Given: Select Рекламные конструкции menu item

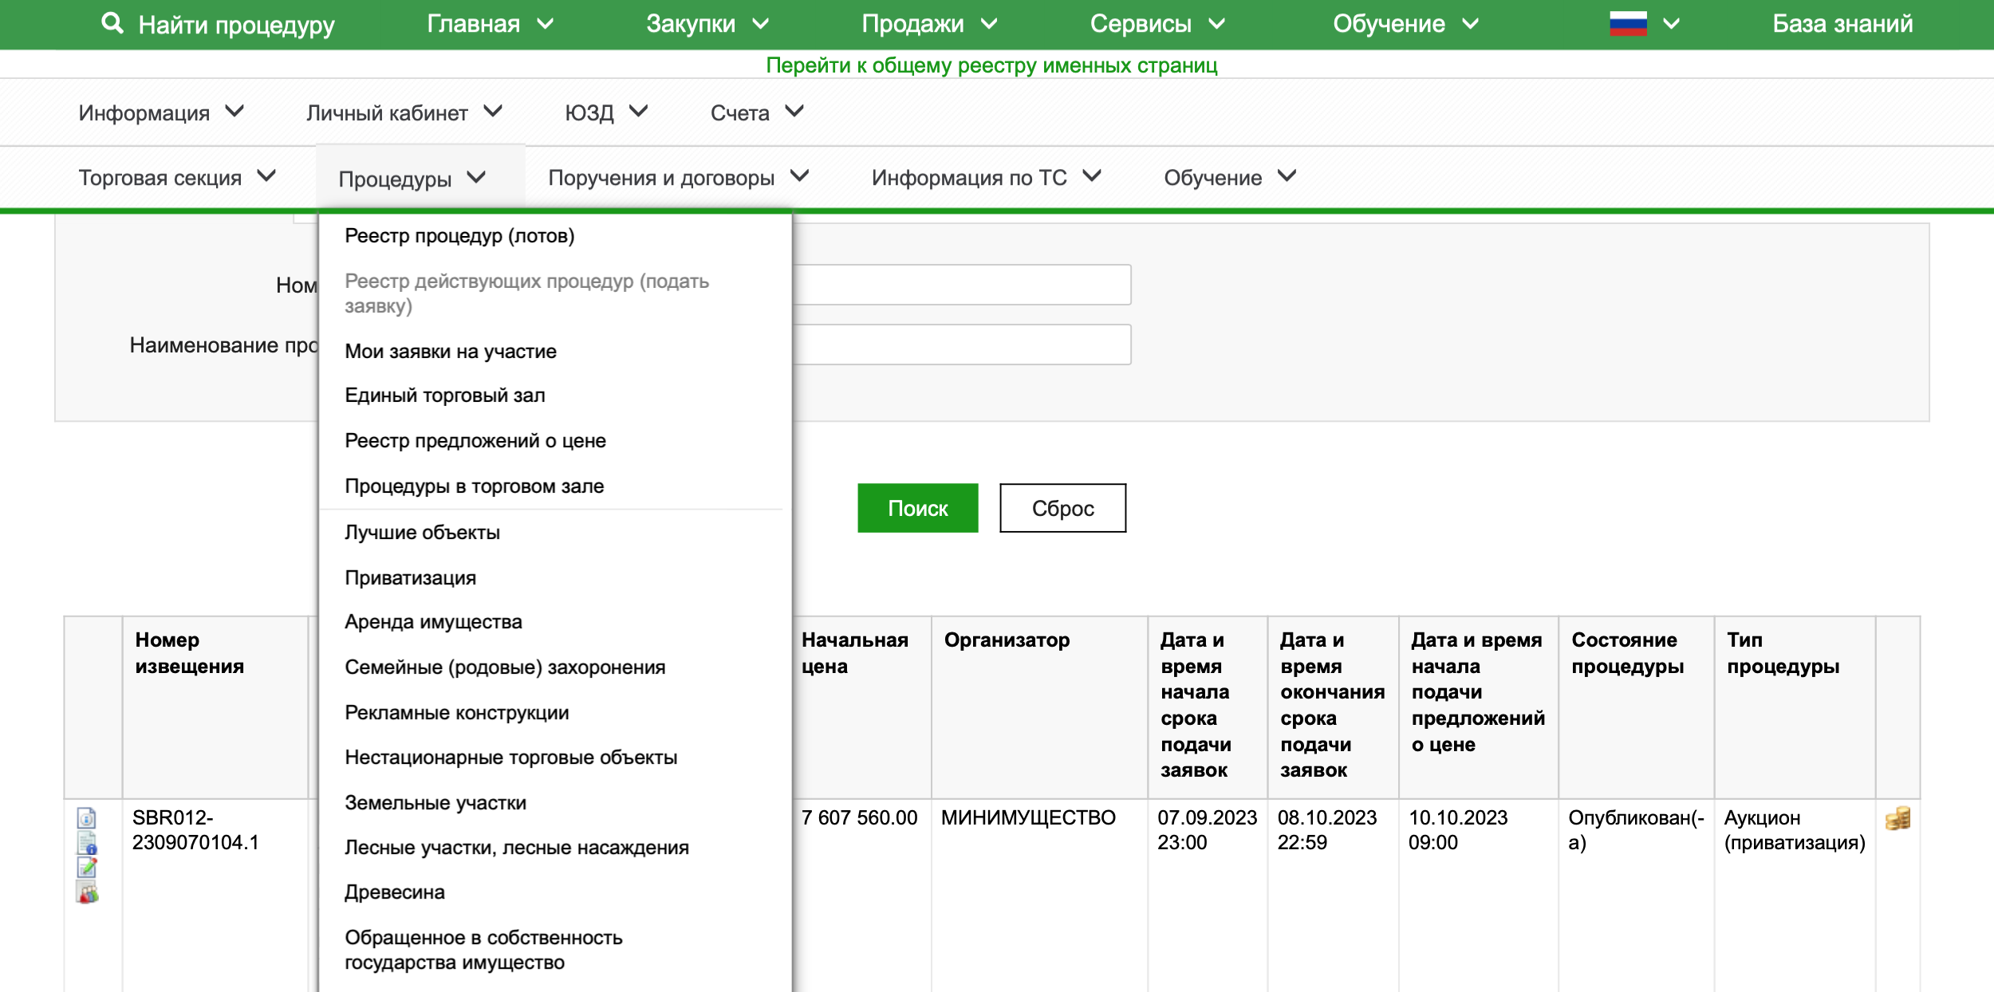Looking at the screenshot, I should [457, 712].
